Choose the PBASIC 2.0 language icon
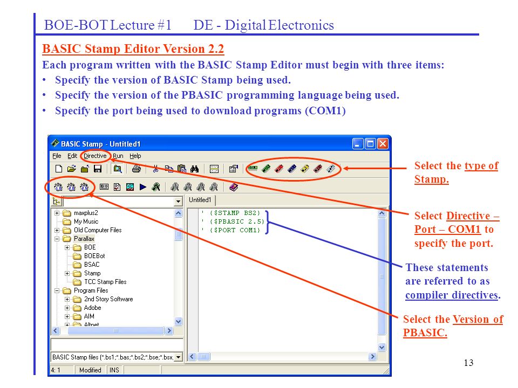 71,188
